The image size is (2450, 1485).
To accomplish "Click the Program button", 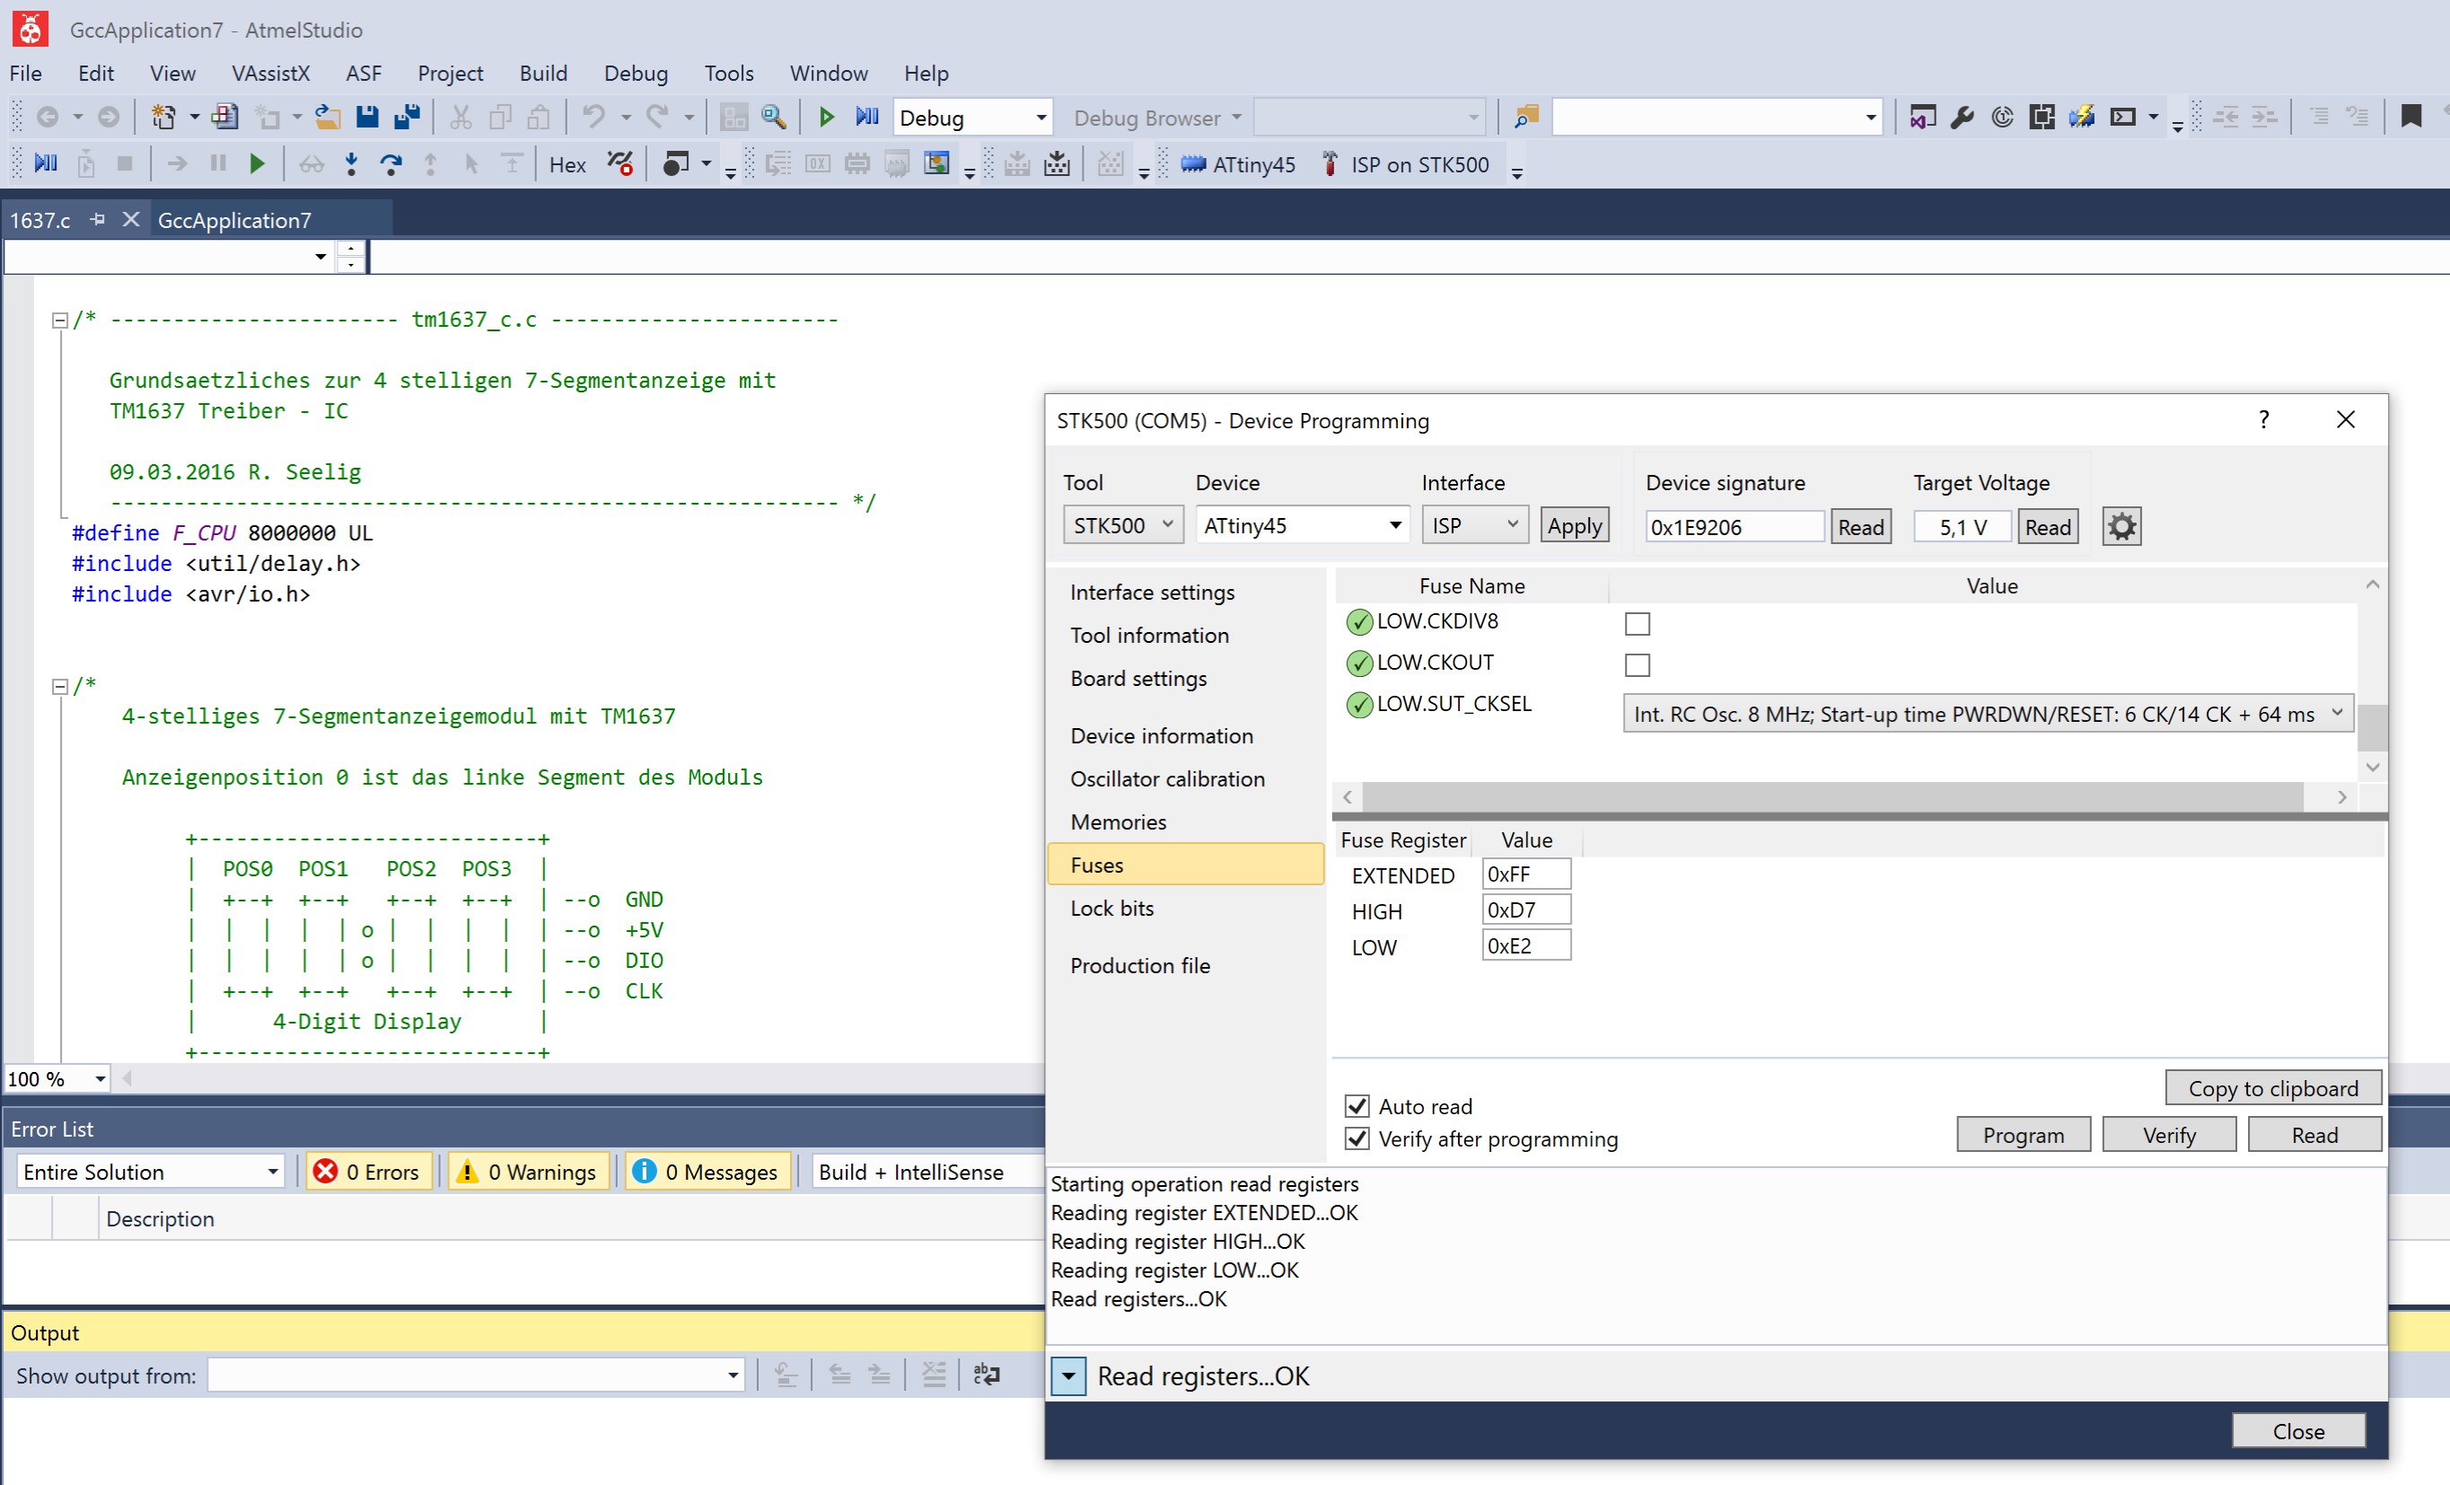I will tap(2023, 1134).
